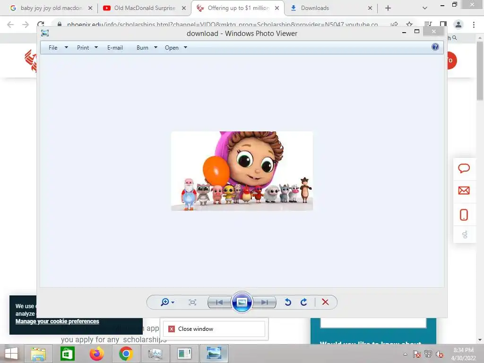Go back in Chrome
The height and width of the screenshot is (363, 484).
[x=10, y=25]
